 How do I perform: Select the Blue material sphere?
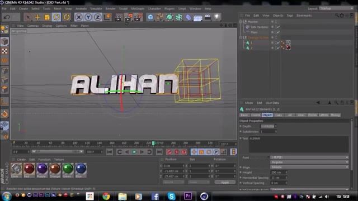click(x=81, y=169)
